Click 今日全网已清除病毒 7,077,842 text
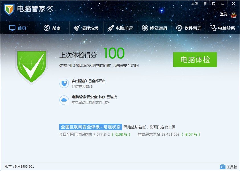 click(84, 135)
